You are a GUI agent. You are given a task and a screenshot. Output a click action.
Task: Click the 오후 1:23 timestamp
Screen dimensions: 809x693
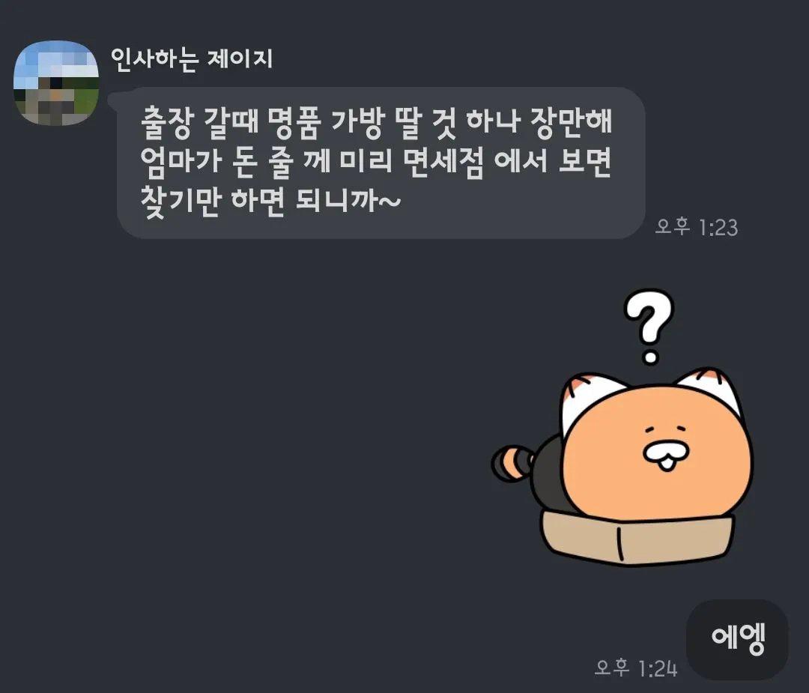tap(696, 227)
